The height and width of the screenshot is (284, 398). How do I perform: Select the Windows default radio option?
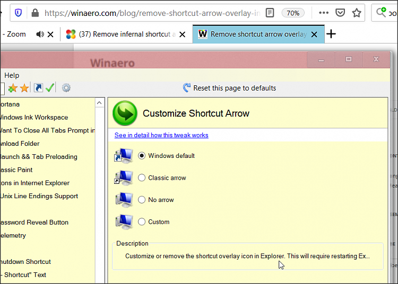coord(142,156)
